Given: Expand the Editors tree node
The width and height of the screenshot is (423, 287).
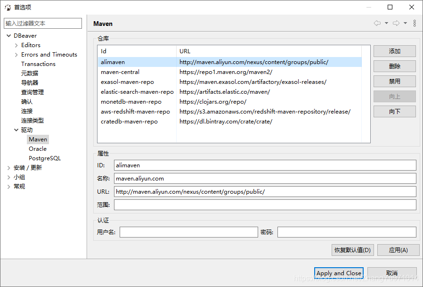Looking at the screenshot, I should click(16, 45).
